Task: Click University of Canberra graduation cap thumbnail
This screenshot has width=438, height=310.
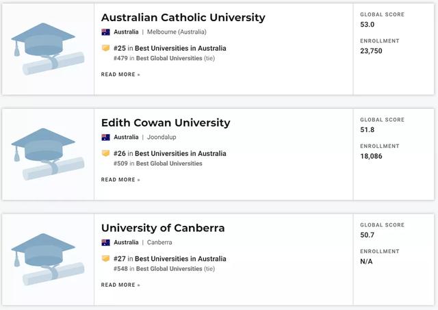Action: coord(48,260)
